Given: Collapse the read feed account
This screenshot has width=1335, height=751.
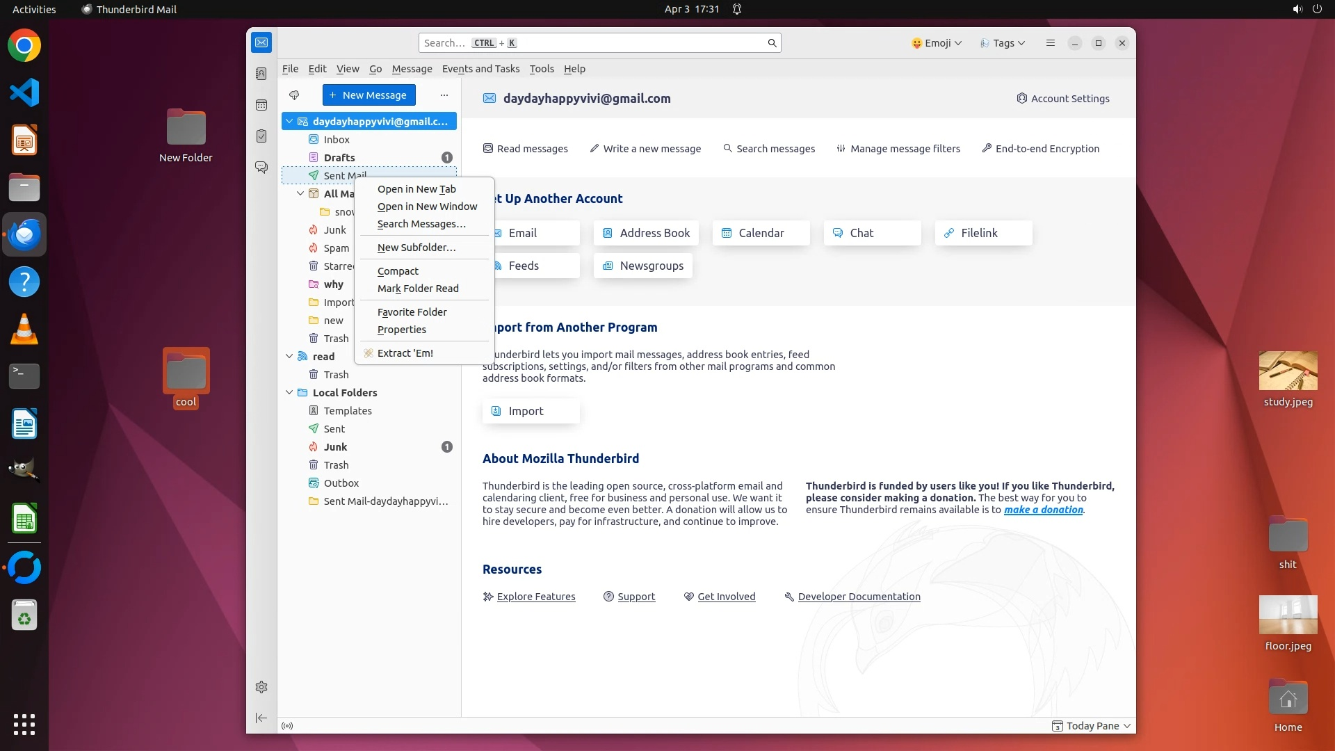Looking at the screenshot, I should click(289, 357).
